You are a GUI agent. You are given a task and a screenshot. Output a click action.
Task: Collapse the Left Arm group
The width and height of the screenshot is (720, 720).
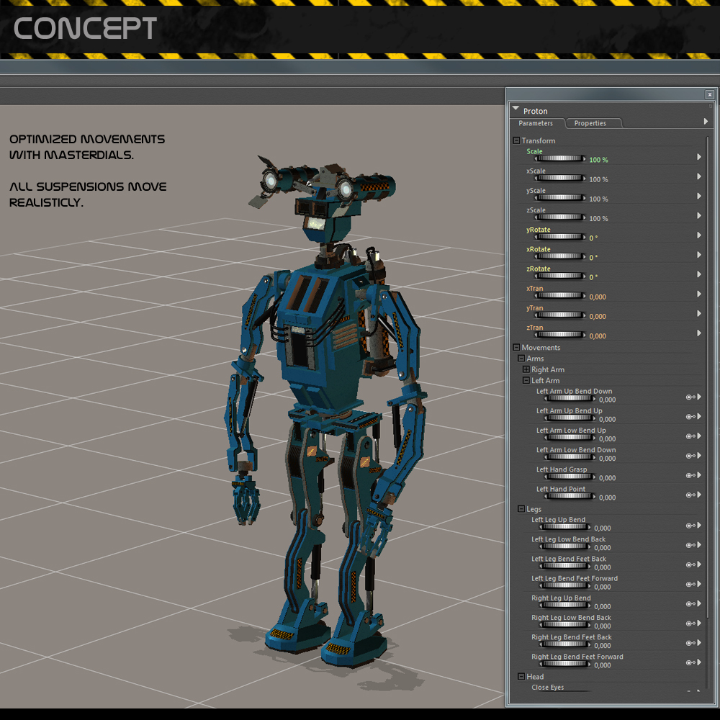526,381
